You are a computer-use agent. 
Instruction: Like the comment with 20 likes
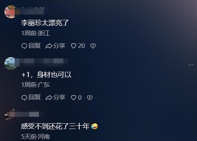pos(74,46)
